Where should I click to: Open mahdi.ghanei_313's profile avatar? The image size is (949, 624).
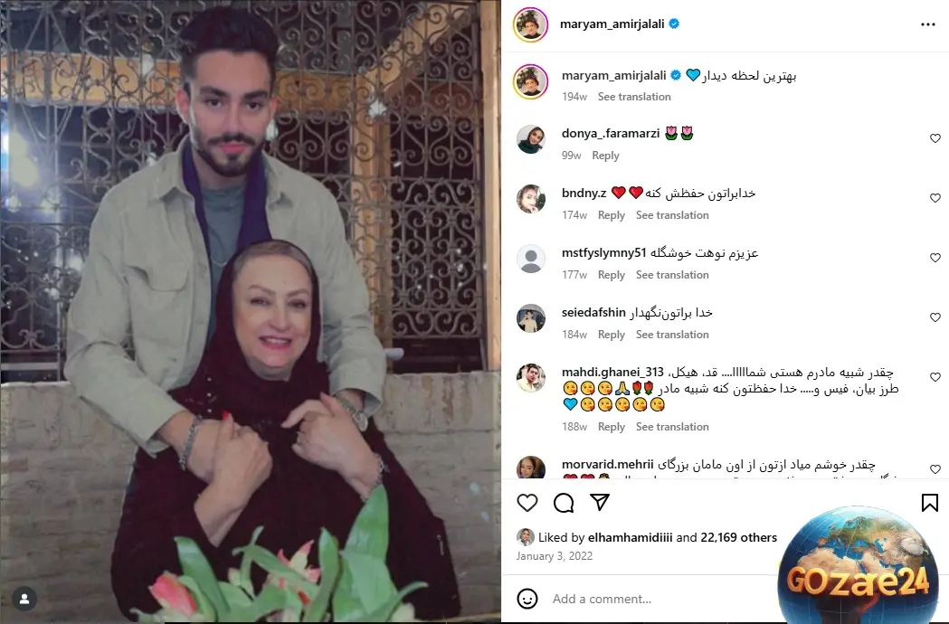[x=531, y=378]
